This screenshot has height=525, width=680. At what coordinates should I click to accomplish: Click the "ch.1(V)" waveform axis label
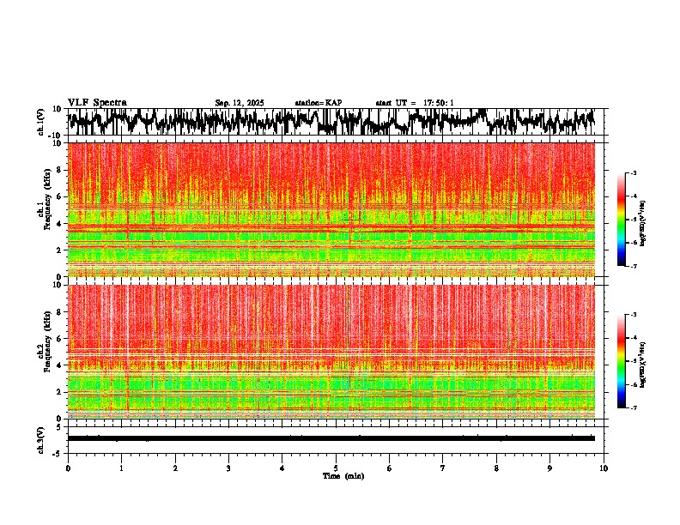coord(41,122)
